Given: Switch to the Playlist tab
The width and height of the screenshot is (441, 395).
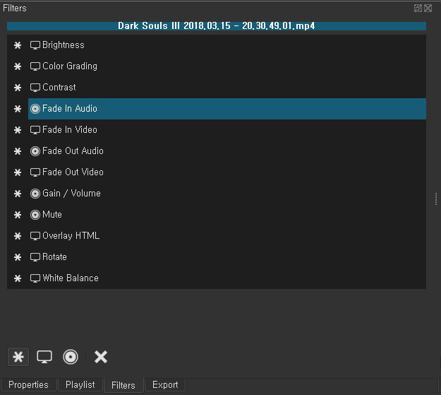Looking at the screenshot, I should pyautogui.click(x=80, y=385).
